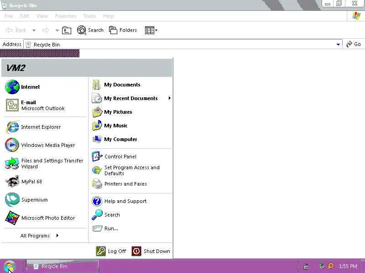365x273 pixels.
Task: Click the Forward arrow toolbar button
Action: pos(46,30)
